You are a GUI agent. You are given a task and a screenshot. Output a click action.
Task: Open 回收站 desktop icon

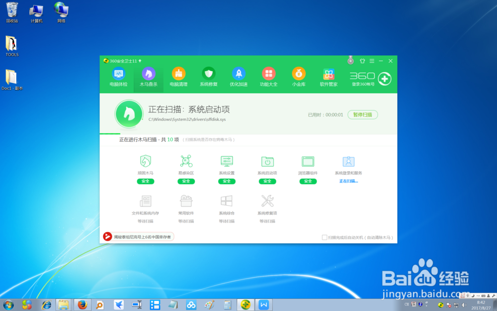click(x=12, y=13)
